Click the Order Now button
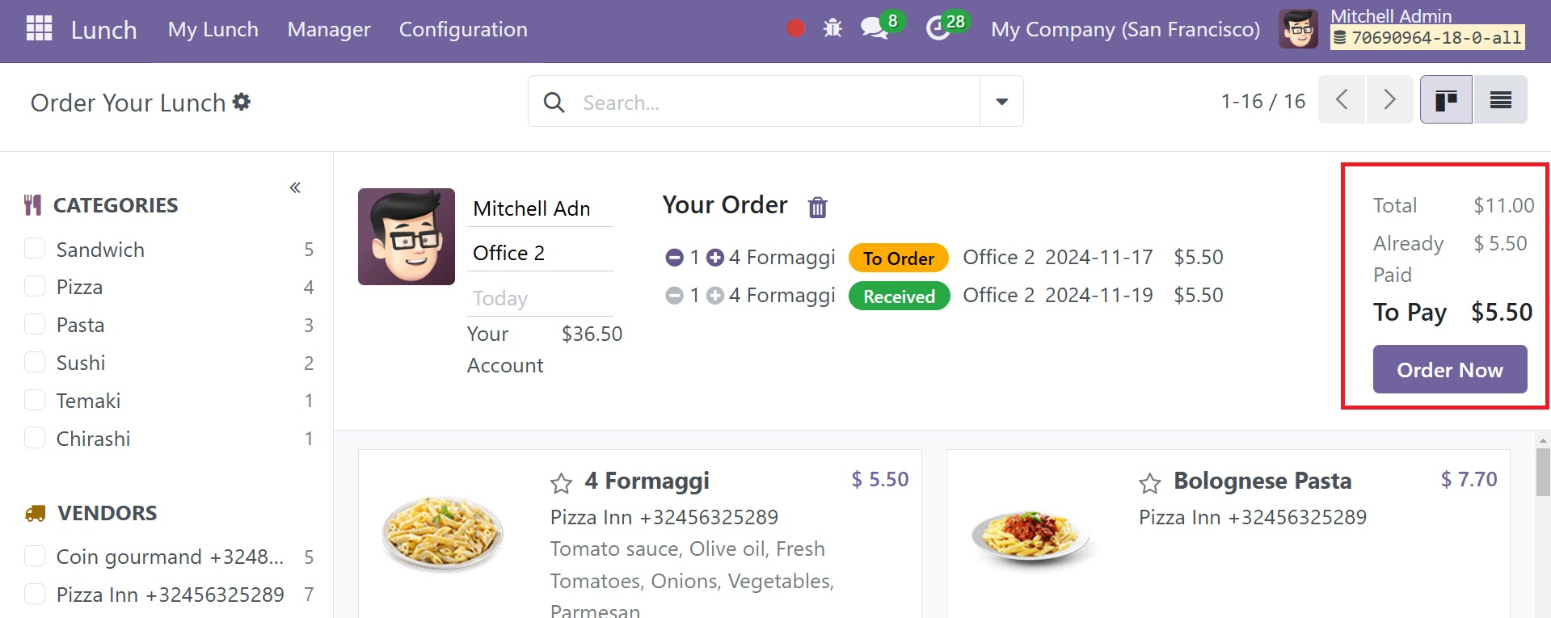 tap(1450, 369)
